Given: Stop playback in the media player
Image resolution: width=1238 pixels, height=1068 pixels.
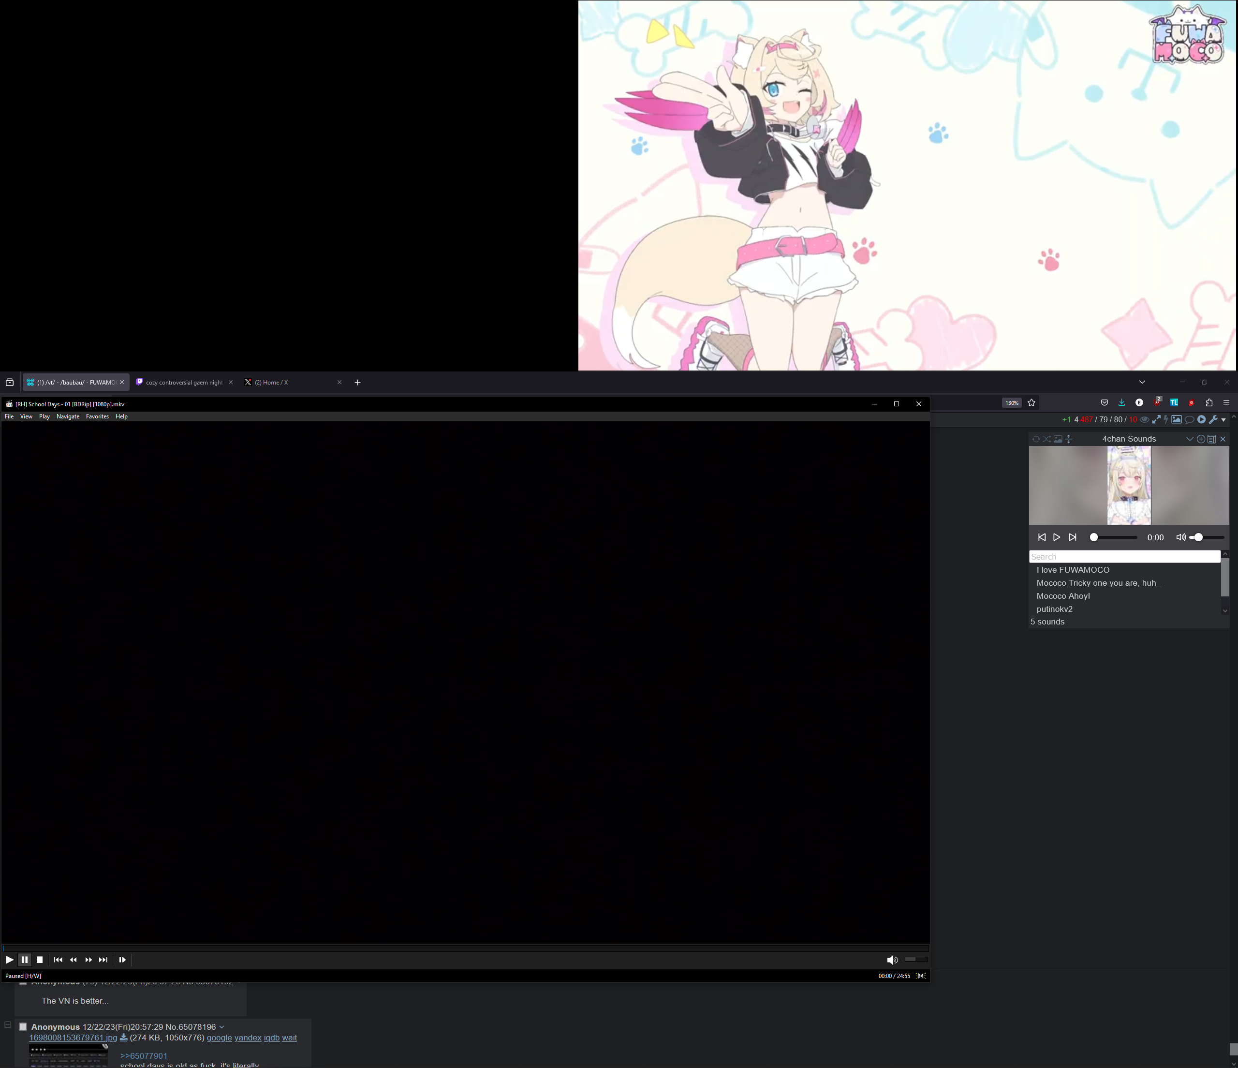Looking at the screenshot, I should [40, 960].
